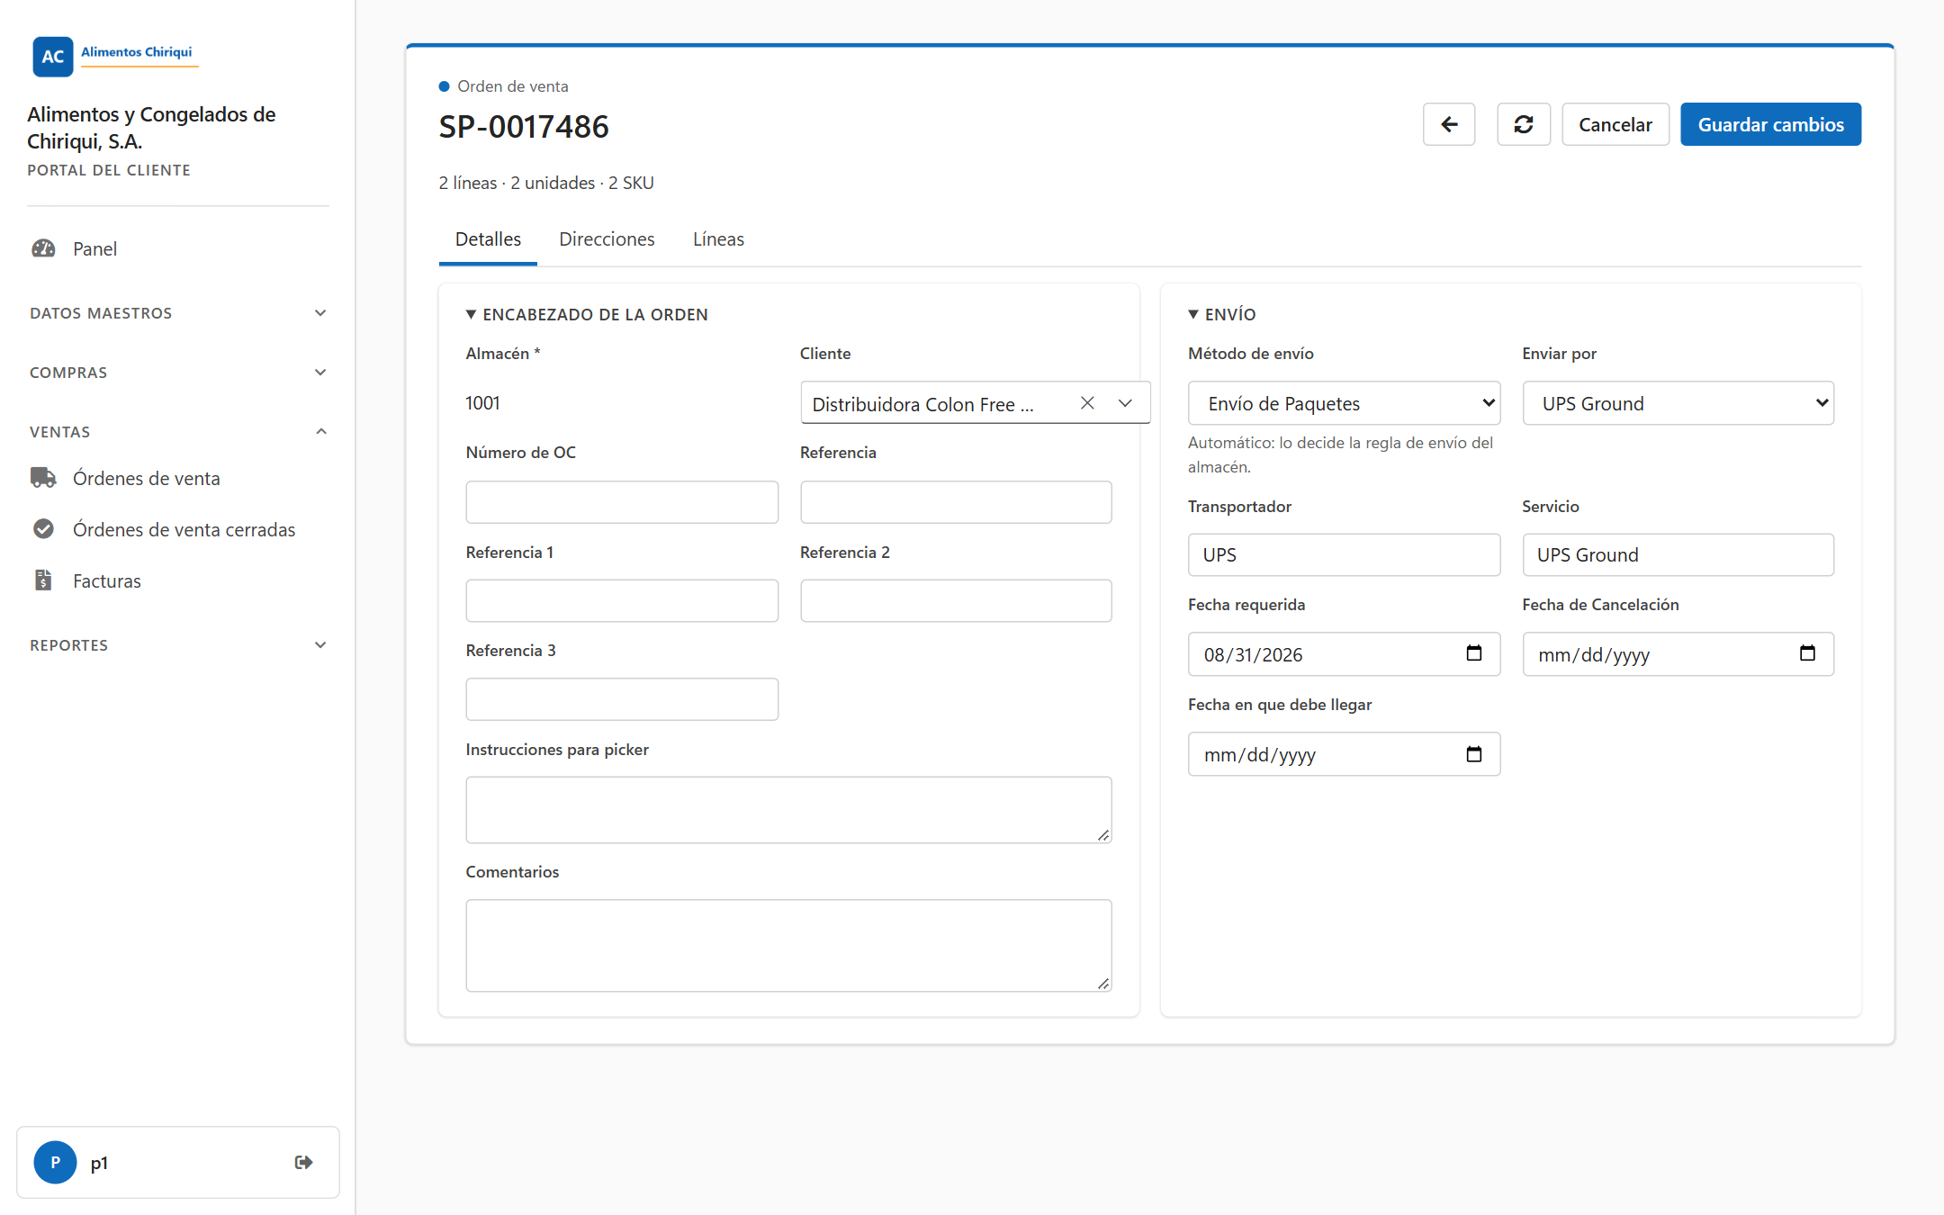Screen dimensions: 1944x1215
Task: Expand the COMPRAS menu section
Action: tap(178, 373)
